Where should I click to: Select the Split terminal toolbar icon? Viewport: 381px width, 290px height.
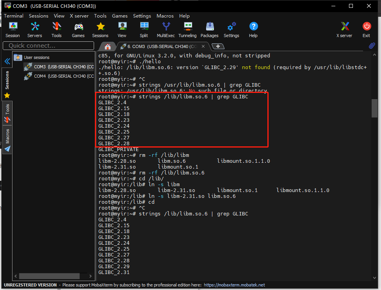[x=144, y=30]
